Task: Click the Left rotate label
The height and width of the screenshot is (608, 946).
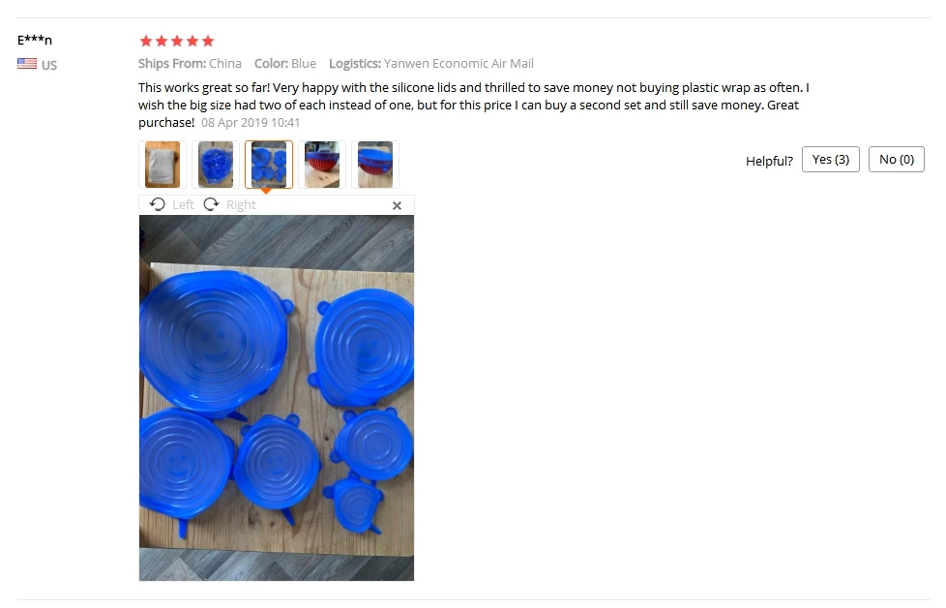Action: click(x=183, y=204)
